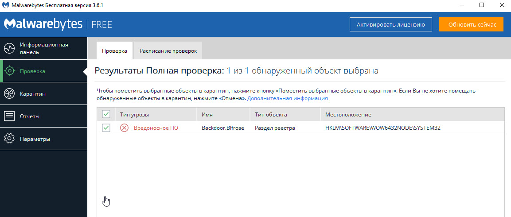Click the Карантин quarantine icon
Image resolution: width=511 pixels, height=217 pixels.
tap(9, 94)
